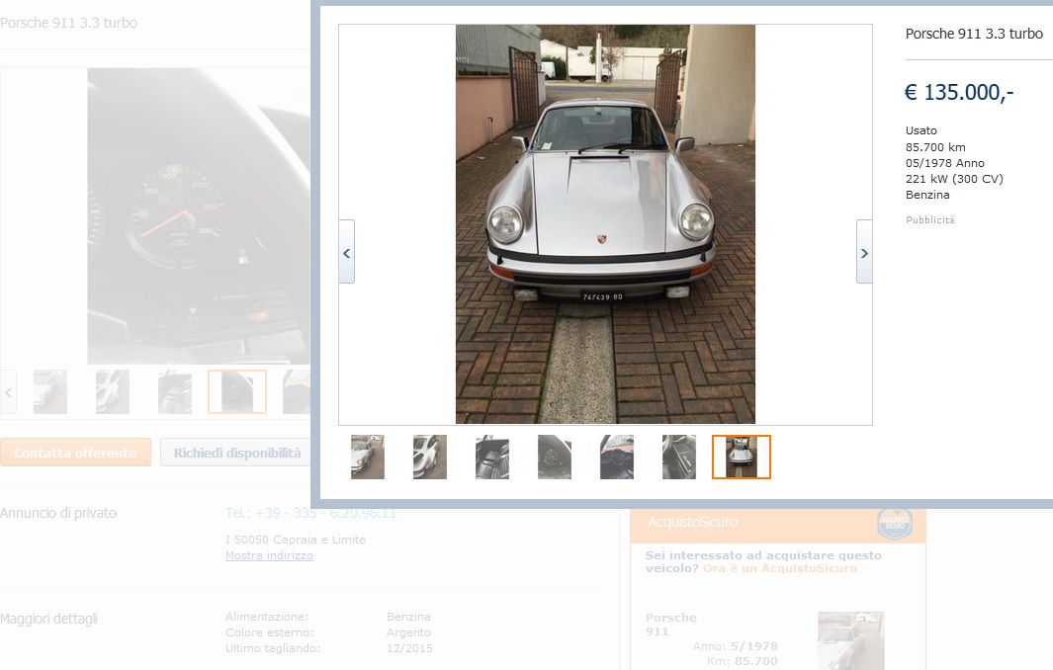Image resolution: width=1053 pixels, height=670 pixels.
Task: Click the previous arrow of the background thumbnail strip
Action: click(8, 392)
